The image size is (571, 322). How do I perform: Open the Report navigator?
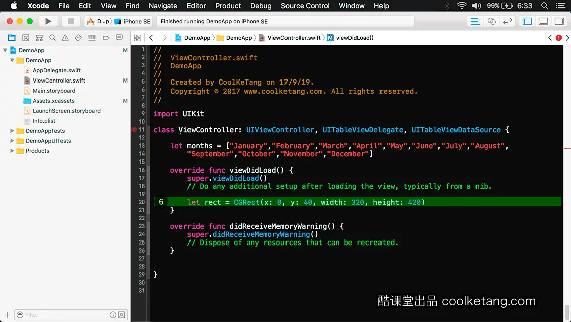(119, 38)
